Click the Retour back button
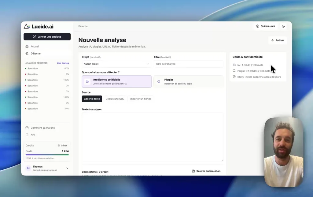The image size is (313, 197). pos(278,40)
